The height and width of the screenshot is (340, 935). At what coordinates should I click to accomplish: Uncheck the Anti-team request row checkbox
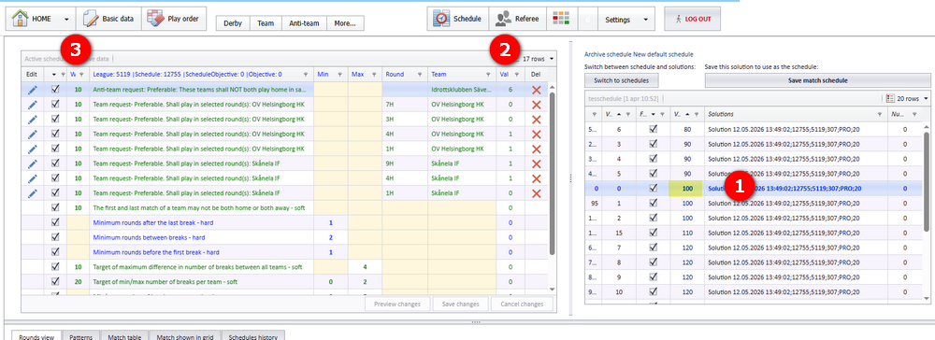click(55, 90)
